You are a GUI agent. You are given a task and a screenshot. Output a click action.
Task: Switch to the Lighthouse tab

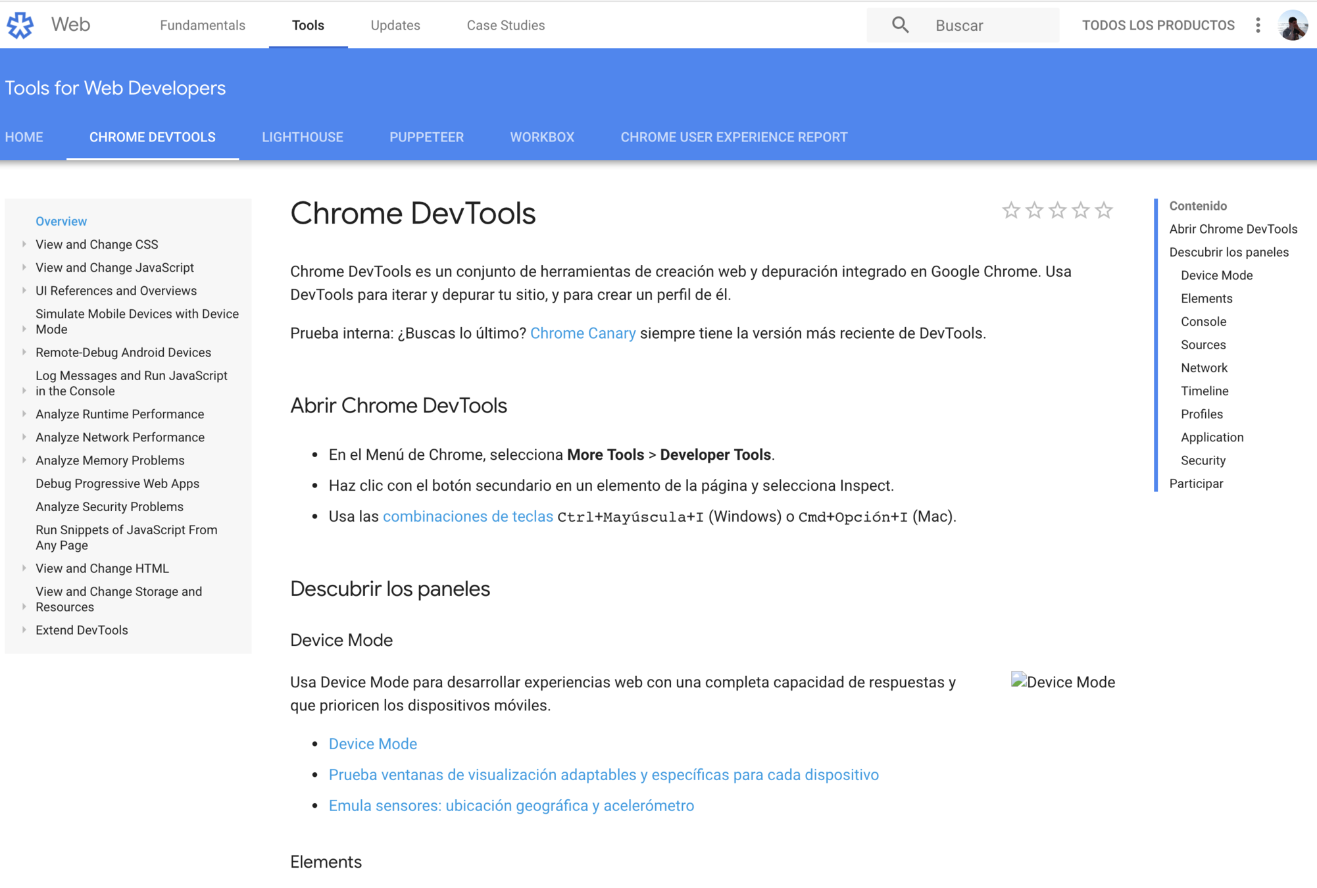(302, 137)
